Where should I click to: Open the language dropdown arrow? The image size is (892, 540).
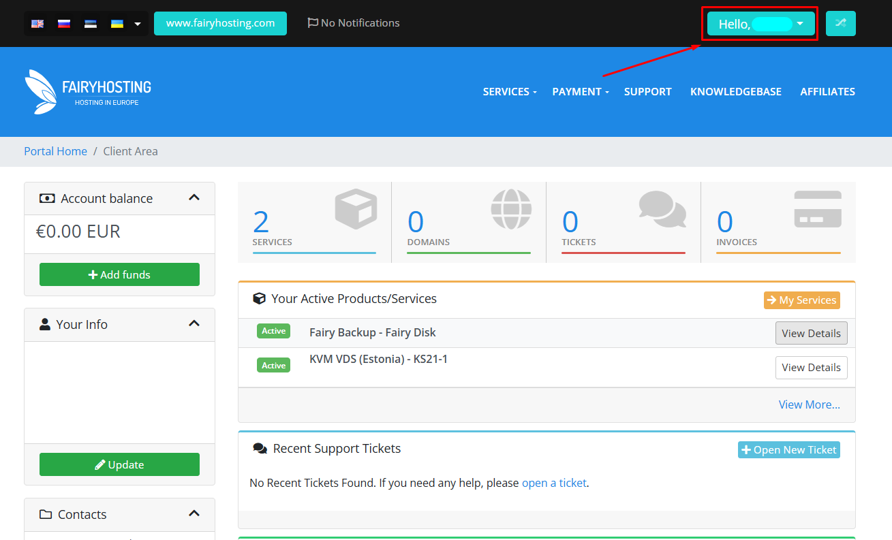[138, 25]
